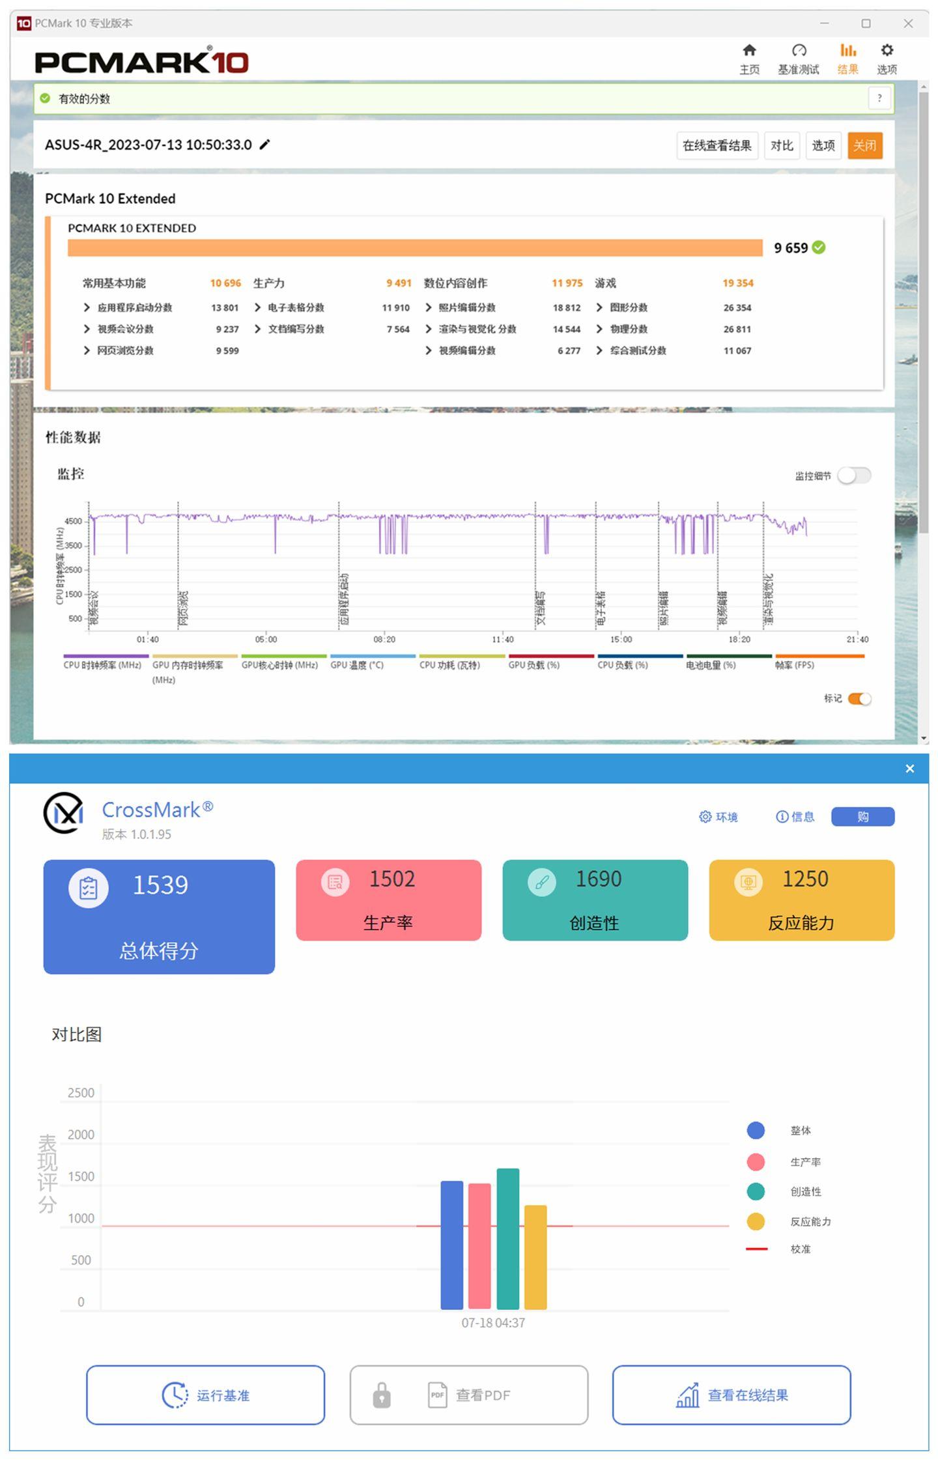This screenshot has width=938, height=1461.
Task: Click the CrossMark logo icon
Action: (x=63, y=812)
